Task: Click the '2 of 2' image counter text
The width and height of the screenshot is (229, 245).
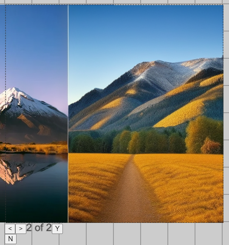Action: coord(39,228)
